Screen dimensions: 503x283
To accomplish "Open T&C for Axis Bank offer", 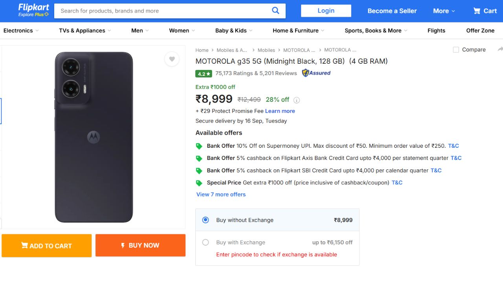I will click(x=456, y=158).
